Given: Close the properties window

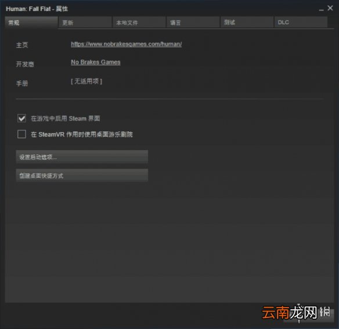Looking at the screenshot, I should point(330,8).
